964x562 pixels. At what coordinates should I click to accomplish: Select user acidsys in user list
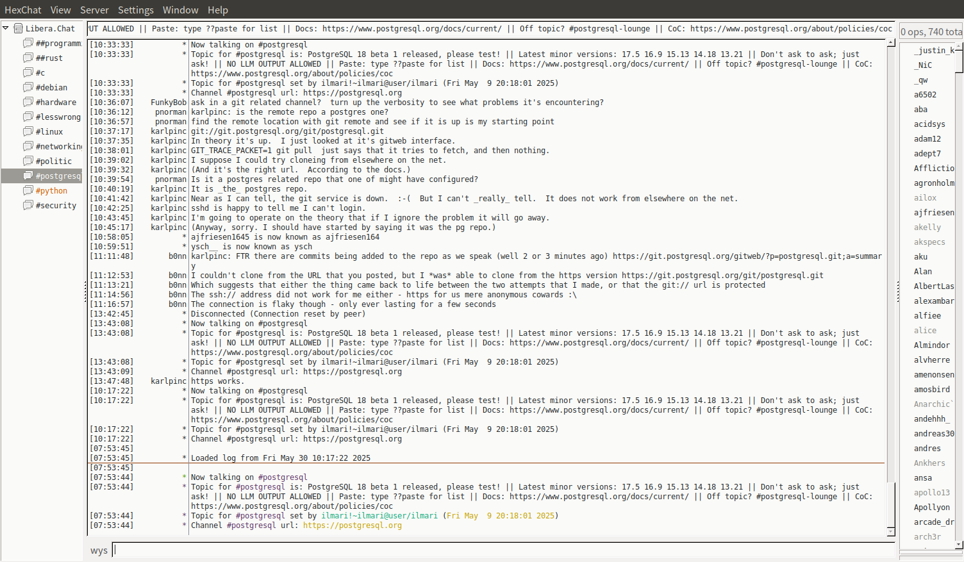pos(929,124)
